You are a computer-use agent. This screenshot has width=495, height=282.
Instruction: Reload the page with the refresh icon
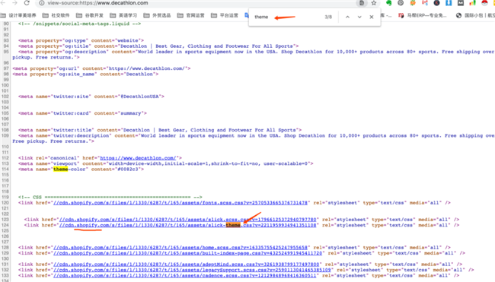tap(27, 3)
